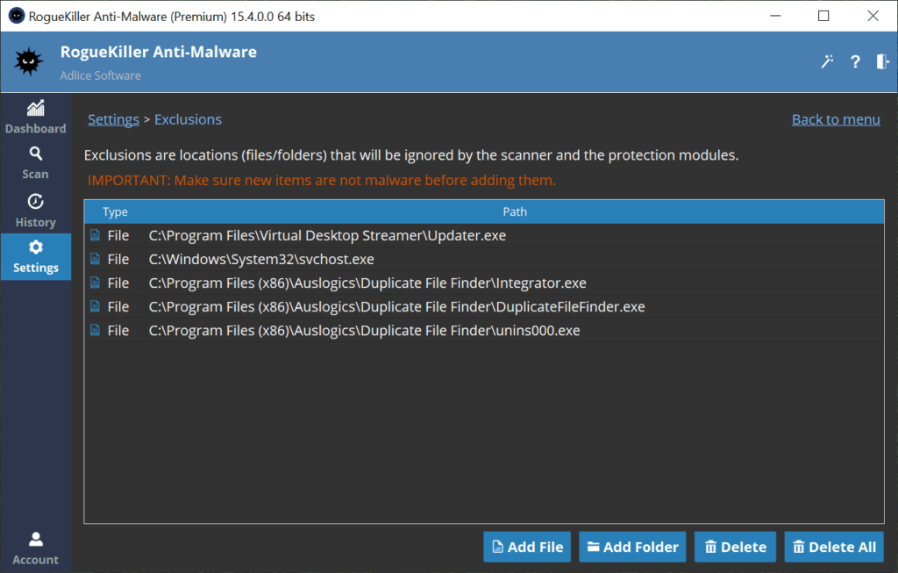The width and height of the screenshot is (898, 573).
Task: Go to the Scan sidebar section
Action: (x=35, y=163)
